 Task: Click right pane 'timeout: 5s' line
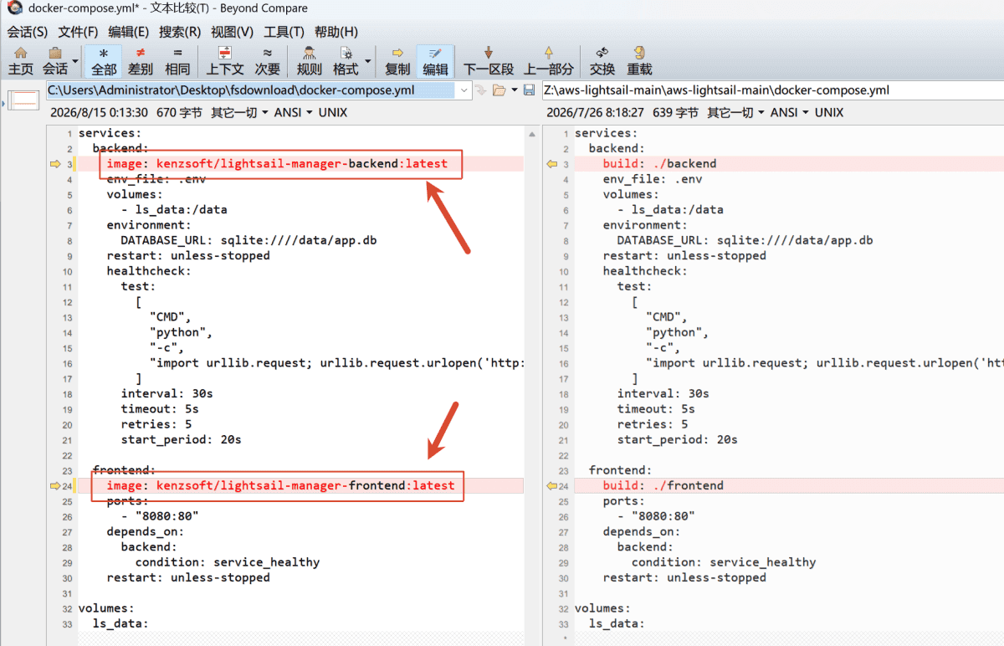click(656, 409)
